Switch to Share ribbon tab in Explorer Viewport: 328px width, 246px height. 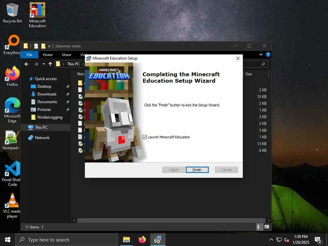pyautogui.click(x=66, y=54)
